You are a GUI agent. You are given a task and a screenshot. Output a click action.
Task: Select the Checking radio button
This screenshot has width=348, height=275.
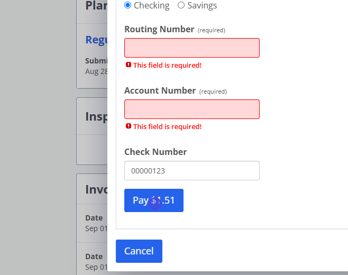(x=128, y=5)
